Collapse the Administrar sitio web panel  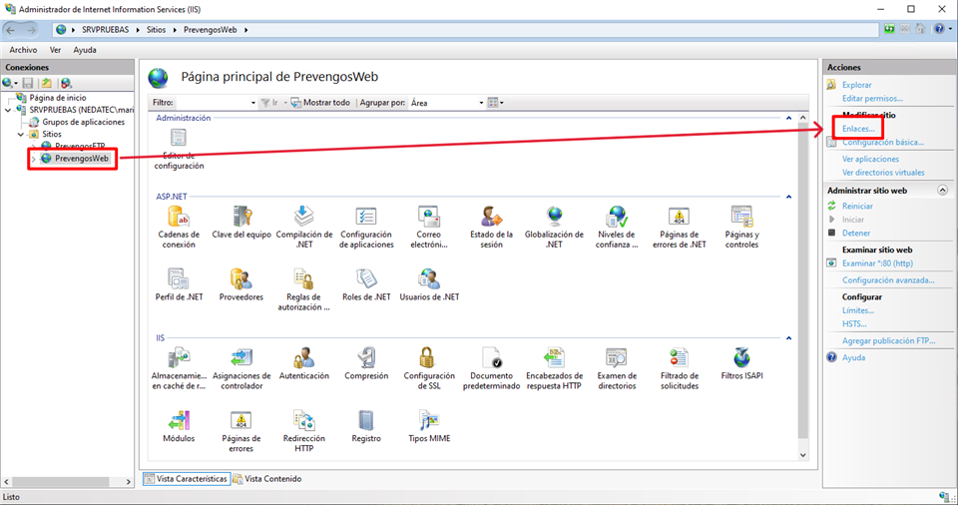click(x=941, y=190)
